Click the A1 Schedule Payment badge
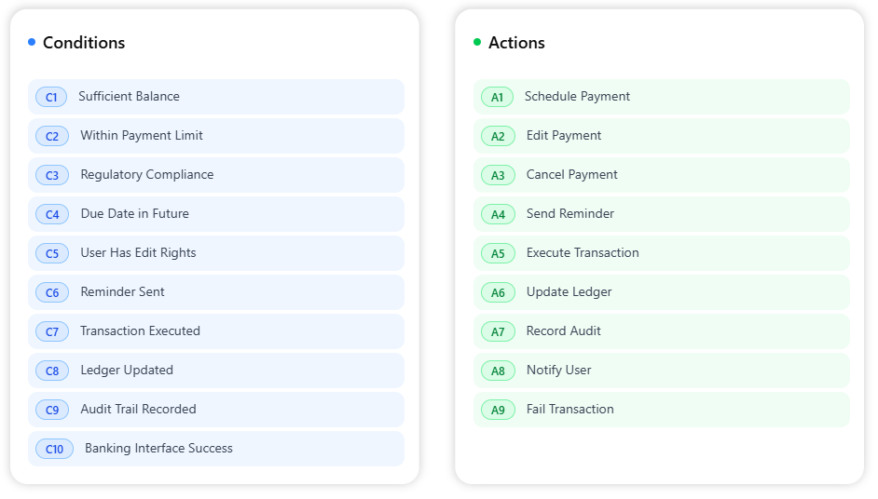 point(497,97)
